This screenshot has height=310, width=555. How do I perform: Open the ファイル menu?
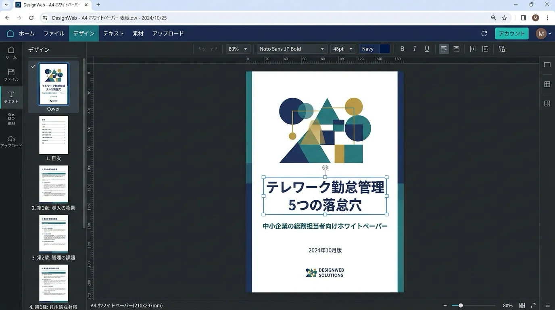(54, 34)
